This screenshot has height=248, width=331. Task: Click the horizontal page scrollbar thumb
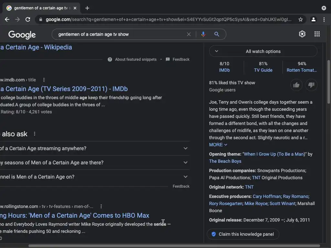174,246
